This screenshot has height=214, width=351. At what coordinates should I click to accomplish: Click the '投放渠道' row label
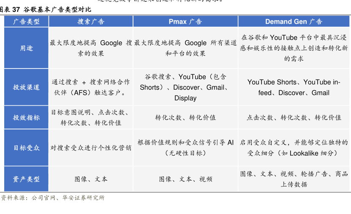[x=26, y=87]
